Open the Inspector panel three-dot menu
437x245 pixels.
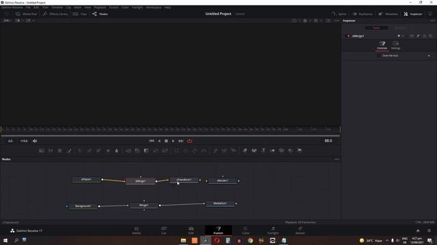coord(432,20)
